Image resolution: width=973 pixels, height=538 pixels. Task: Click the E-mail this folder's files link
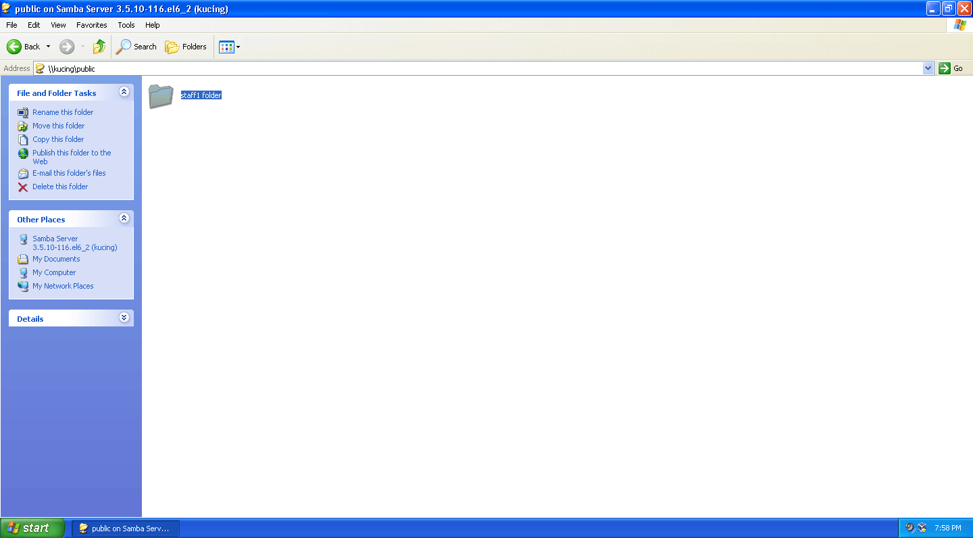click(x=69, y=173)
